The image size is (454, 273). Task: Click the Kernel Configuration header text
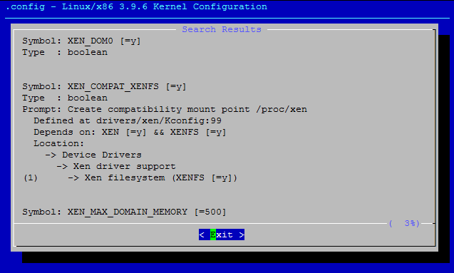(x=136, y=6)
